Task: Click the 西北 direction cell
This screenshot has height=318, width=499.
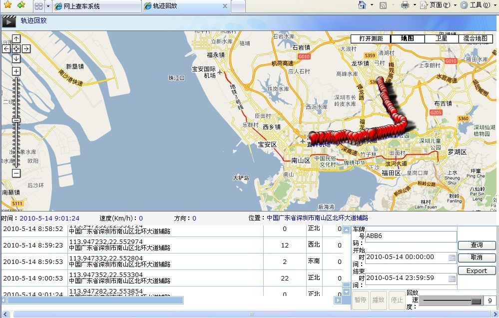Action: point(314,244)
